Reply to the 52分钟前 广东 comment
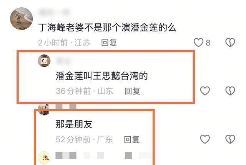 coord(132,139)
